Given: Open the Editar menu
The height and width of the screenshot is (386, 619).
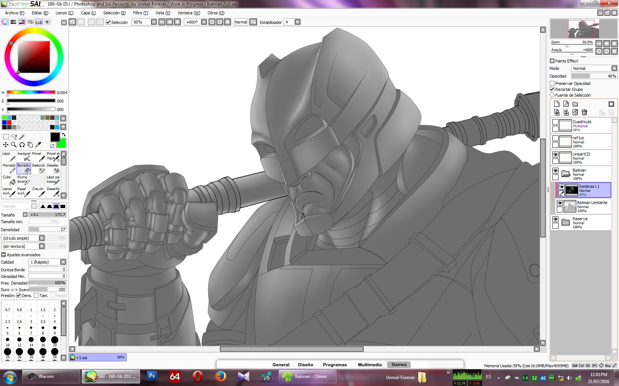Looking at the screenshot, I should (x=40, y=13).
